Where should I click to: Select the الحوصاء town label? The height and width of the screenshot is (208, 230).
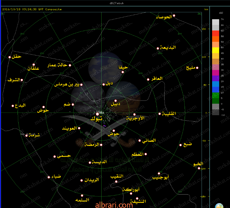click(x=164, y=17)
